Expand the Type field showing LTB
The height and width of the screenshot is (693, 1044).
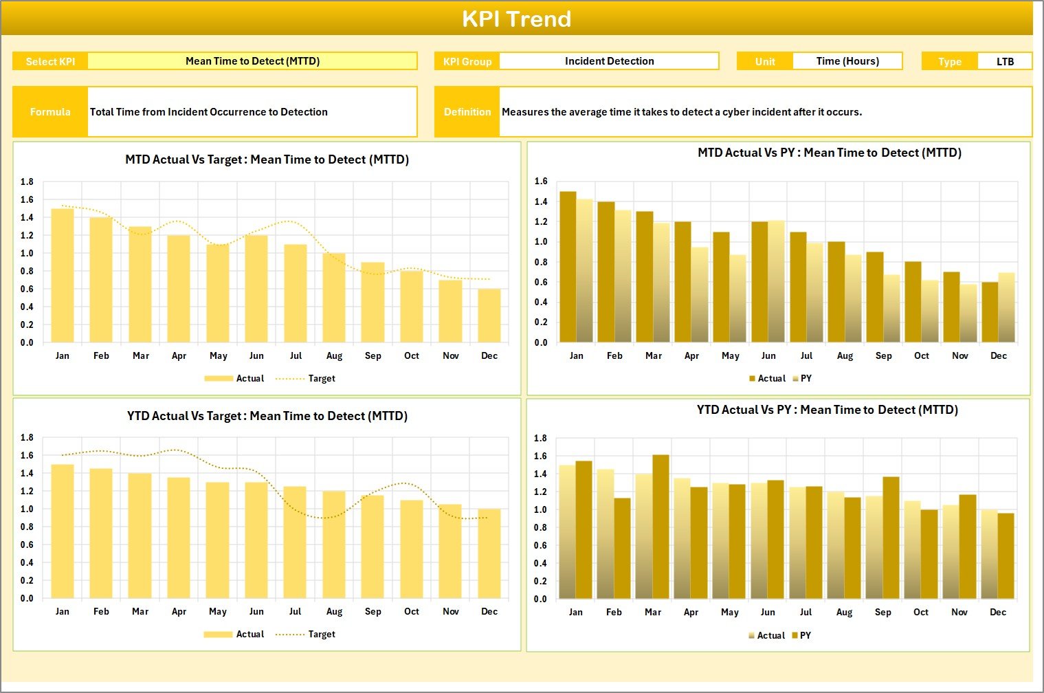tap(1006, 60)
